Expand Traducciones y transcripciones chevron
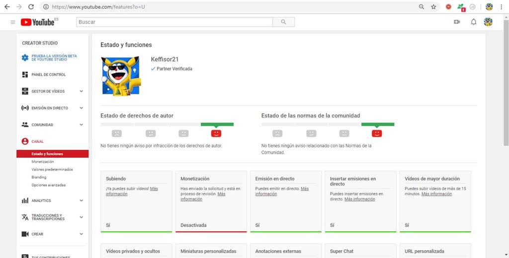 pyautogui.click(x=81, y=217)
